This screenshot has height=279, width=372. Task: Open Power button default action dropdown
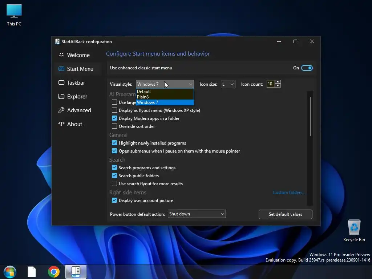tap(197, 214)
